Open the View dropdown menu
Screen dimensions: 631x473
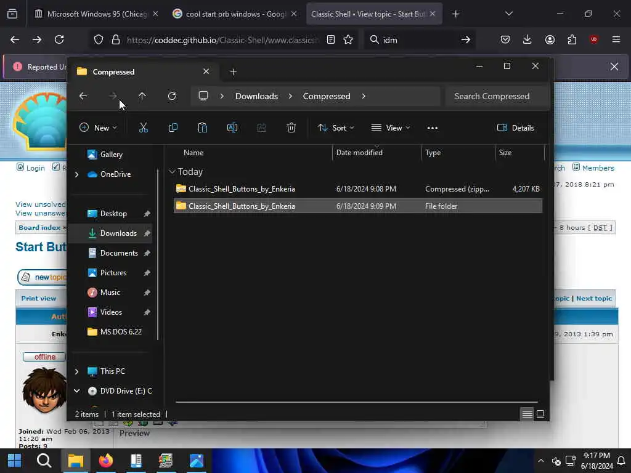click(390, 128)
